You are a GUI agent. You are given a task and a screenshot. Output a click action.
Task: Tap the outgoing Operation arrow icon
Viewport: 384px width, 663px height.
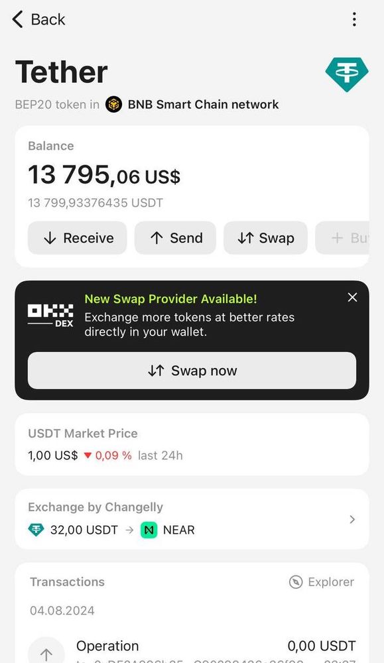tap(46, 652)
